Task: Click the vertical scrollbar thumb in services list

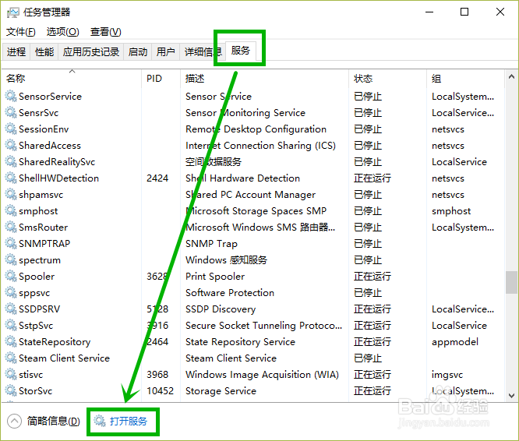Action: pyautogui.click(x=511, y=281)
